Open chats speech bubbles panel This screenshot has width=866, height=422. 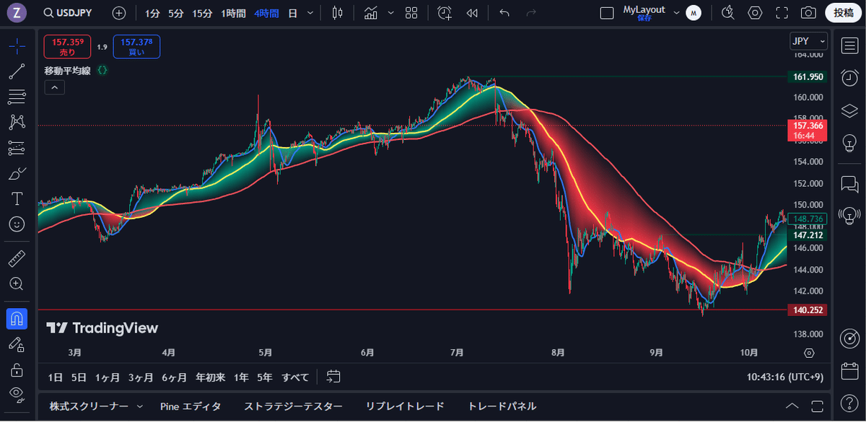849,184
